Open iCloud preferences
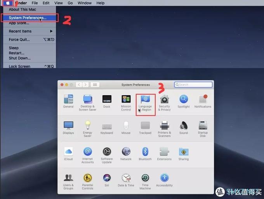This screenshot has height=199, width=264. click(x=68, y=154)
